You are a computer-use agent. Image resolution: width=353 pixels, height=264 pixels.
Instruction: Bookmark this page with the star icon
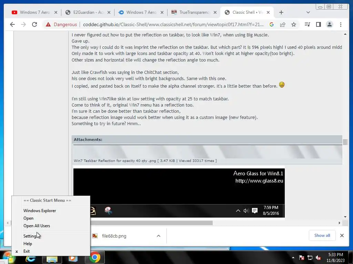point(294,24)
